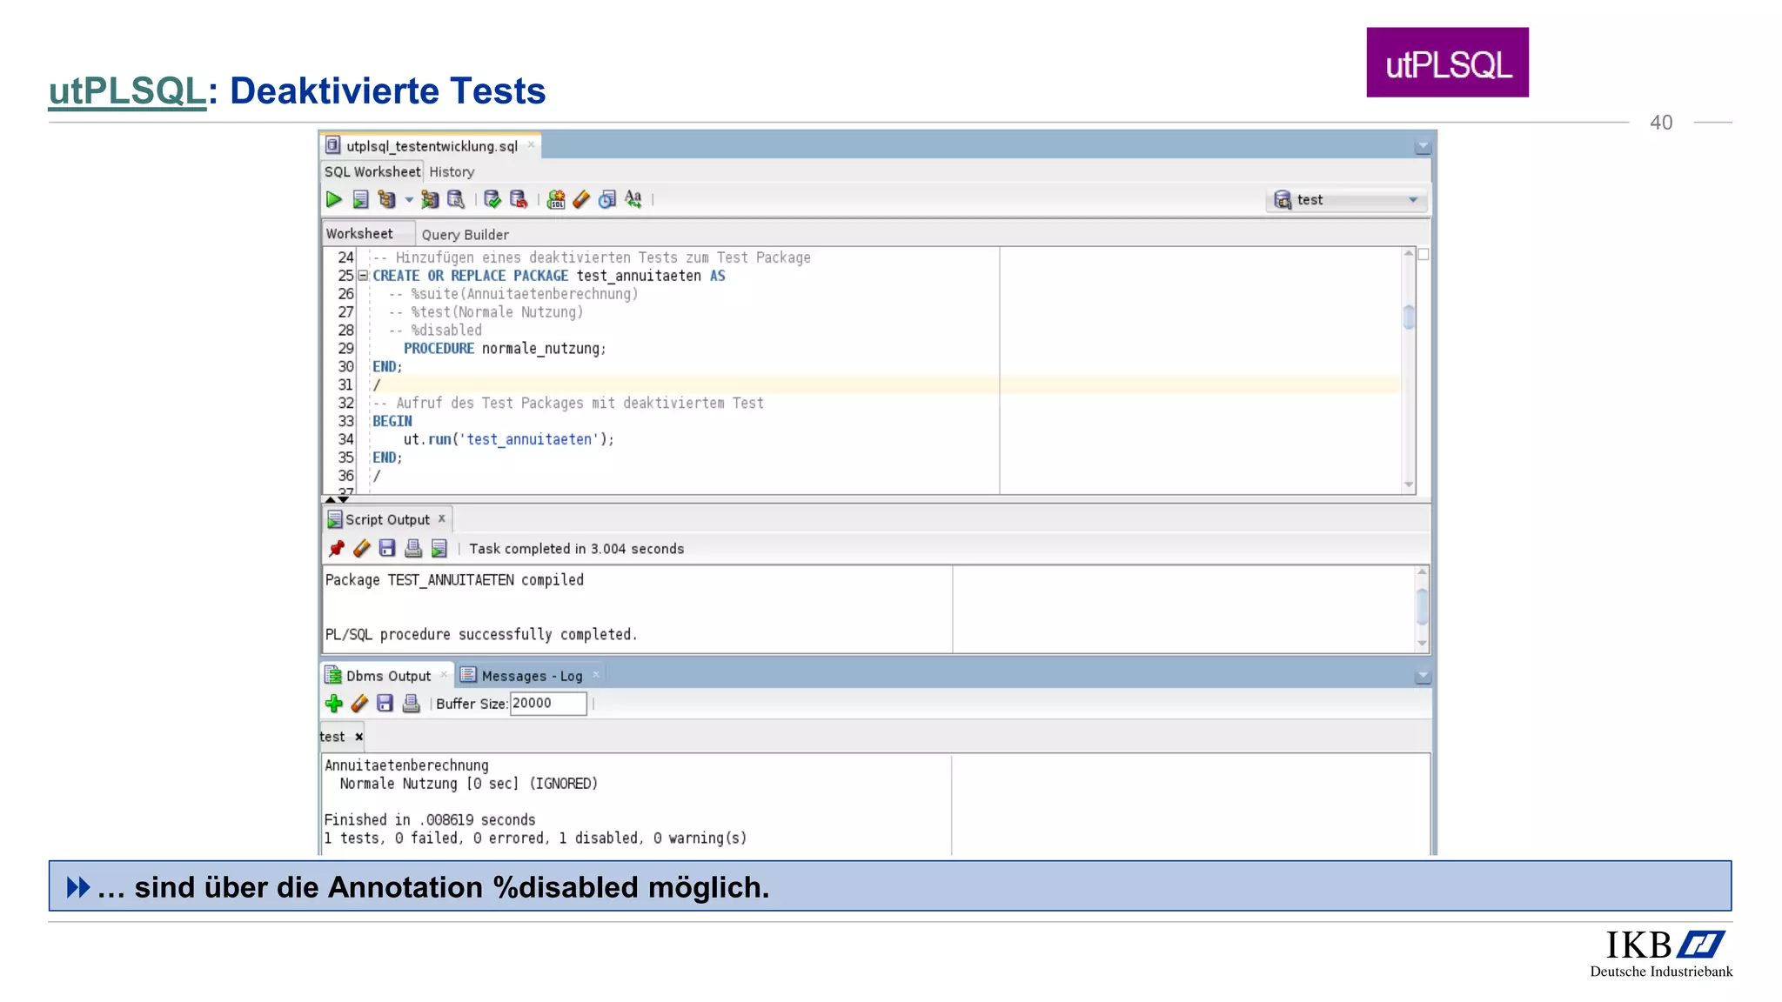This screenshot has height=1002, width=1782.
Task: Click the utPLSQL link in slide title
Action: pos(127,91)
